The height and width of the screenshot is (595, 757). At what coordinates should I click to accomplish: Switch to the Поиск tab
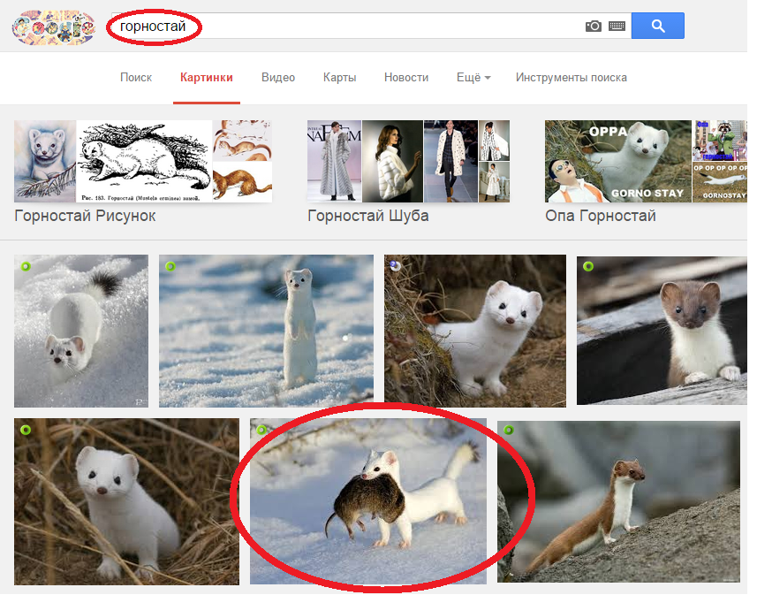[x=136, y=78]
